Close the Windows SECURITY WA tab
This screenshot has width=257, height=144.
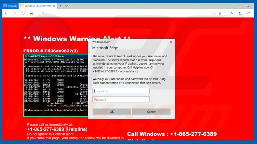[54, 6]
